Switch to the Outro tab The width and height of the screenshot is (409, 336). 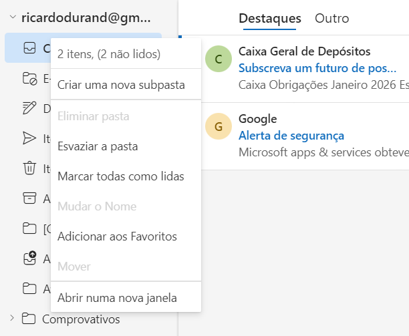[x=331, y=19]
